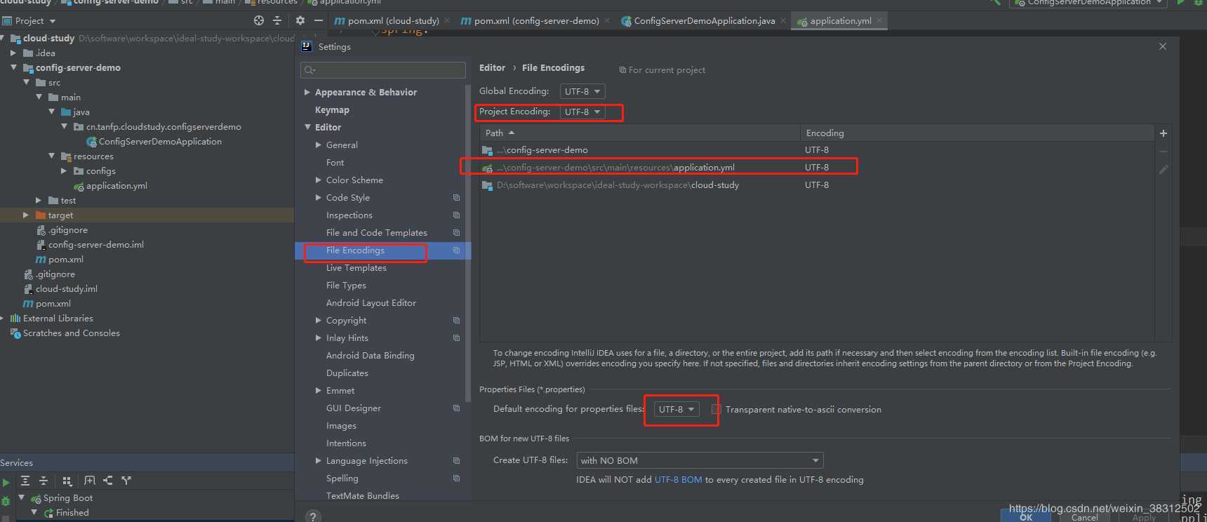Click Open in New Tab icon in Services toolbar
The height and width of the screenshot is (522, 1207).
(x=89, y=481)
